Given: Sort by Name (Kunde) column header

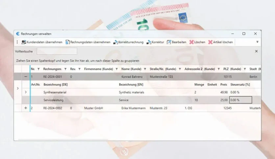Looking at the screenshot, I should 131,69.
